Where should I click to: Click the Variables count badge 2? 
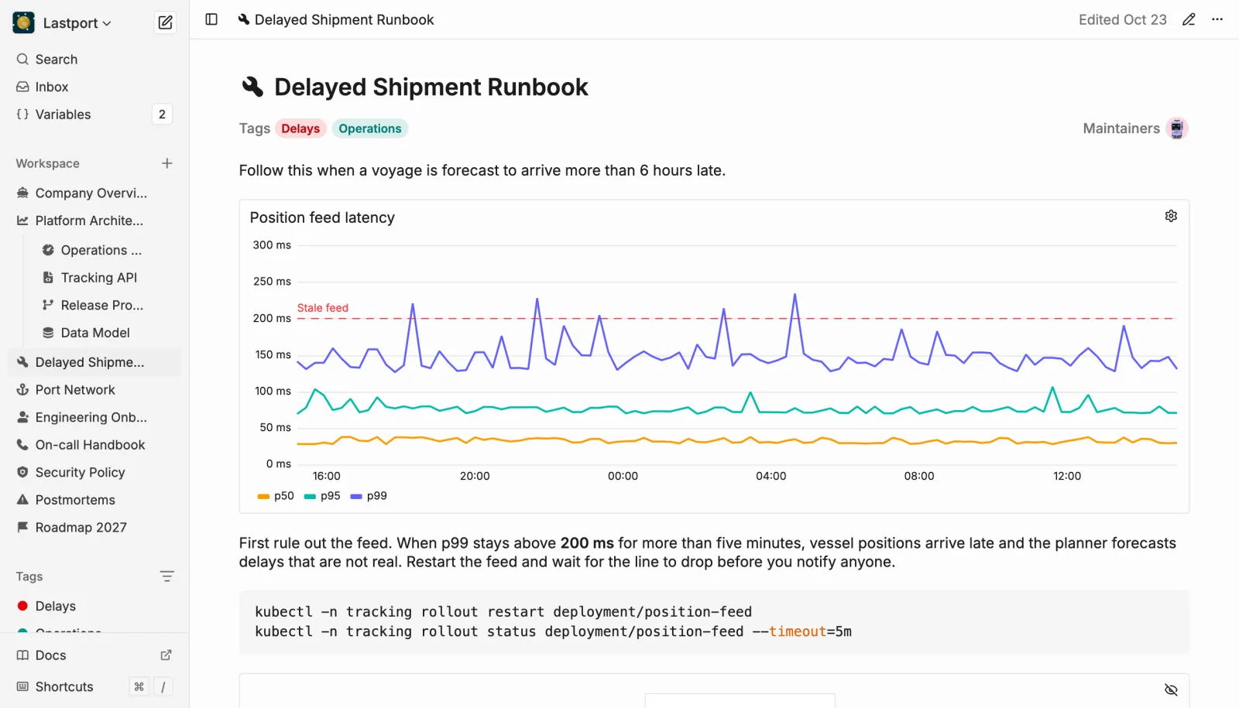coord(162,115)
